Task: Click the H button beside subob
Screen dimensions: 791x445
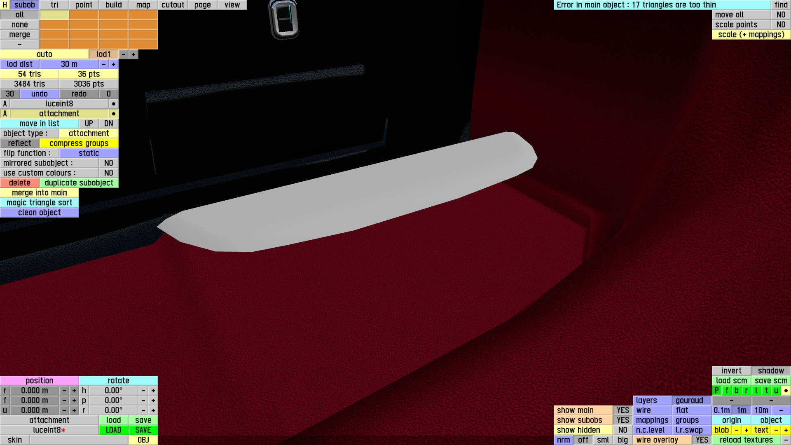Action: click(x=5, y=5)
